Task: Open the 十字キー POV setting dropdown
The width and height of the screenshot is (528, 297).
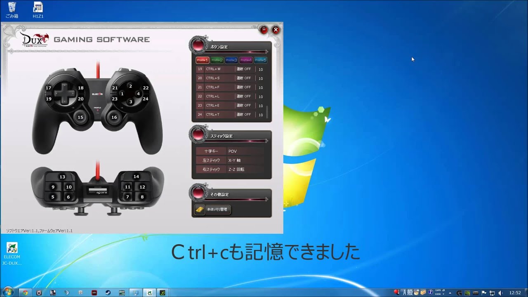Action: 245,151
